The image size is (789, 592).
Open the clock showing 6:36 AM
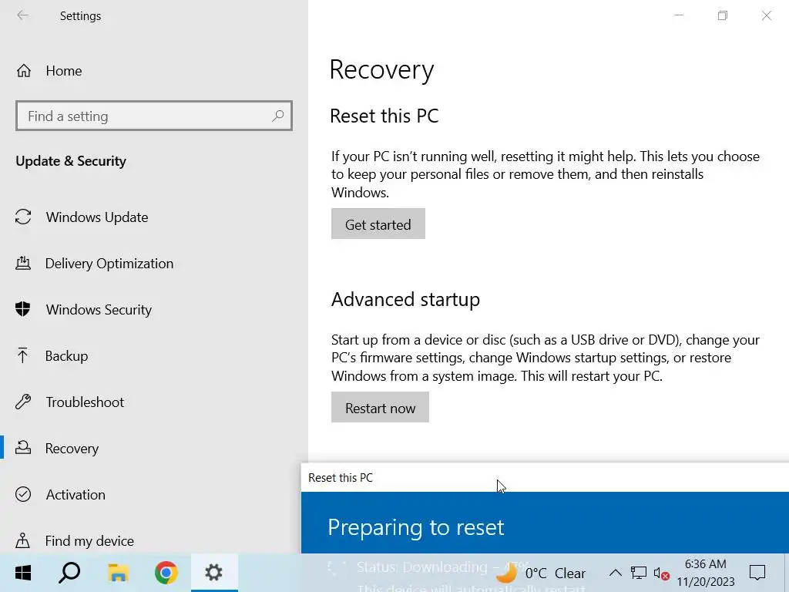[706, 573]
